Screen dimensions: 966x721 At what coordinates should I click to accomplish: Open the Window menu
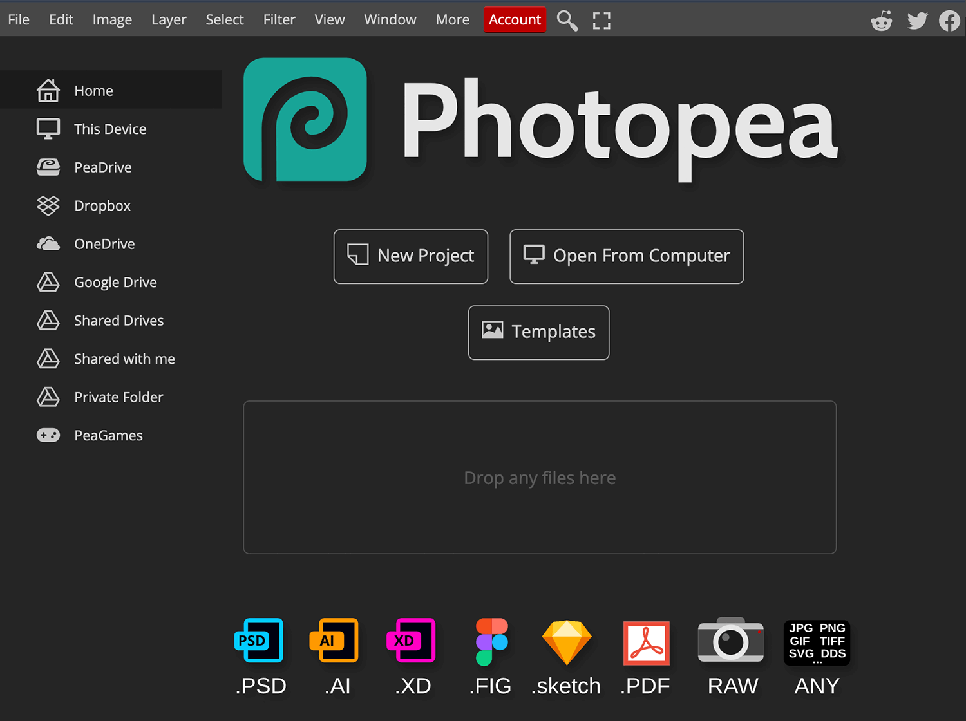(x=390, y=20)
